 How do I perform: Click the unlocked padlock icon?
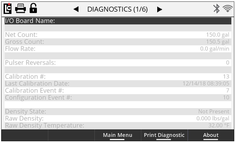(x=33, y=9)
